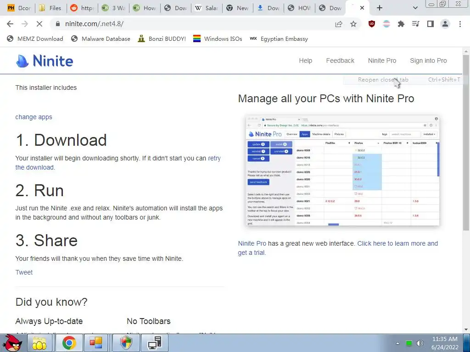Image resolution: width=470 pixels, height=352 pixels.
Task: Open the Extensions puzzle piece menu
Action: (401, 24)
